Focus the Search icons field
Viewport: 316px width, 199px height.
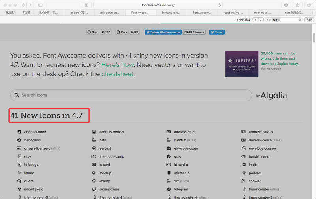[x=131, y=95]
